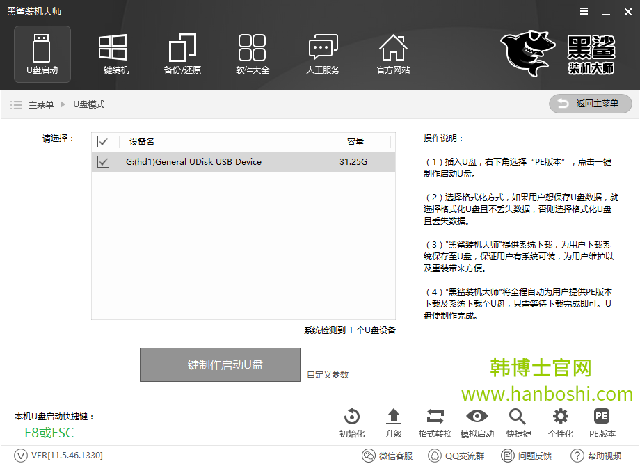Return to main menu via 返回主菜单

(590, 104)
